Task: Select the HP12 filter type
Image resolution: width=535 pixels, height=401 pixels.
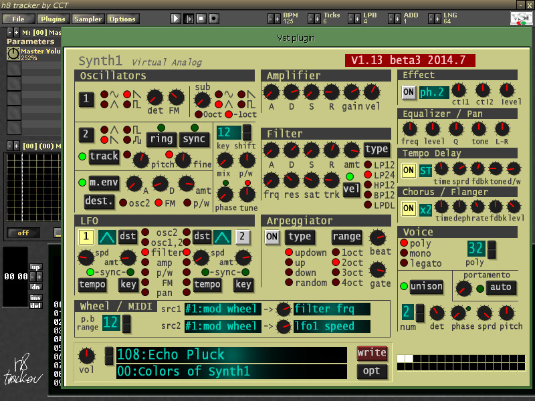Action: [368, 185]
